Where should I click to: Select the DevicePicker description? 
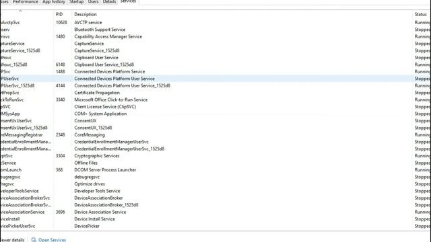[87, 226]
